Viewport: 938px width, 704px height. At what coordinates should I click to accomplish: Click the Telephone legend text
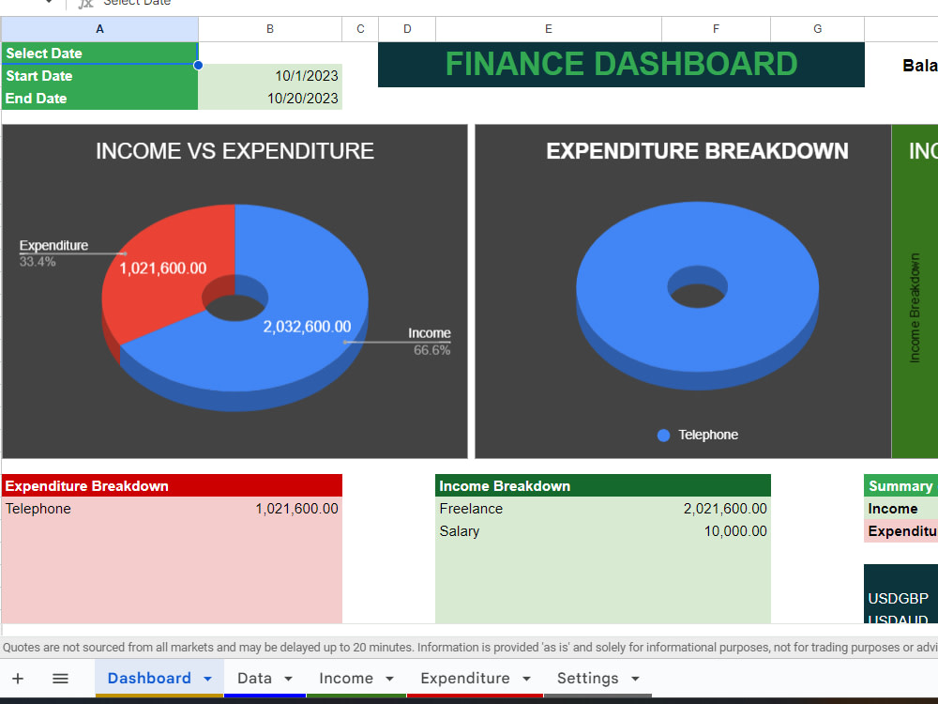(708, 436)
